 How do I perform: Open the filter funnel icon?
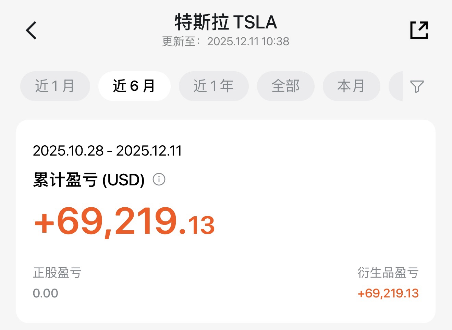(417, 86)
